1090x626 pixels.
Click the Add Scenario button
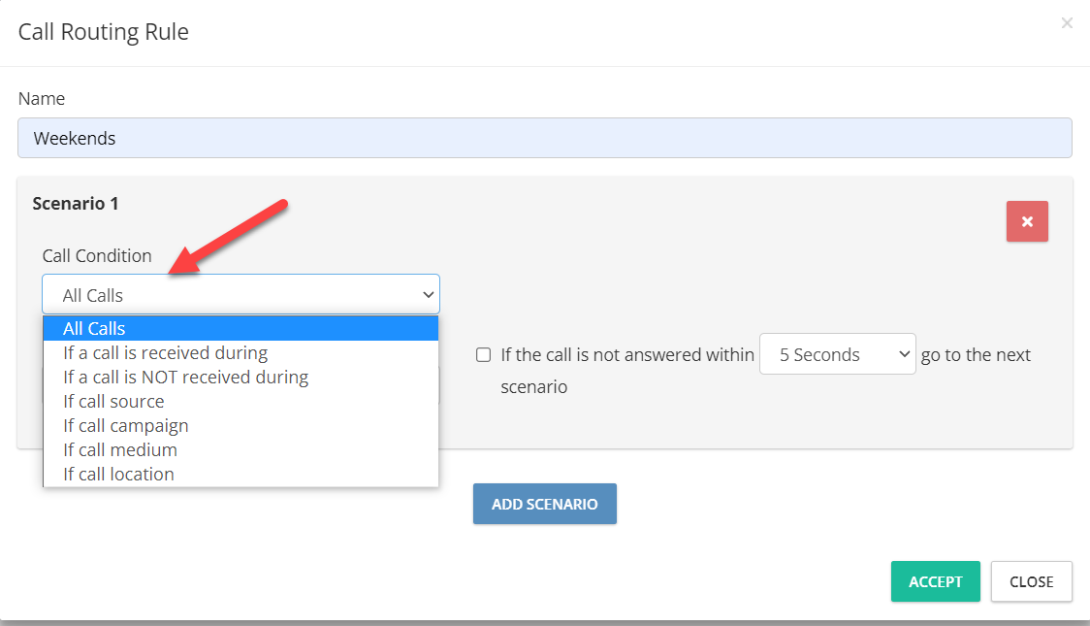coord(545,505)
